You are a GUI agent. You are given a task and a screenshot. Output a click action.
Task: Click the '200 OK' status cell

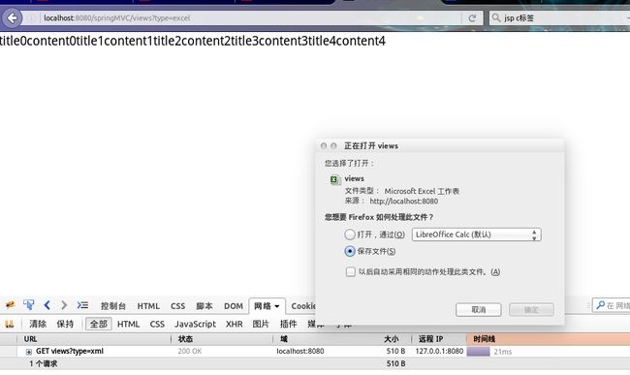pos(190,352)
